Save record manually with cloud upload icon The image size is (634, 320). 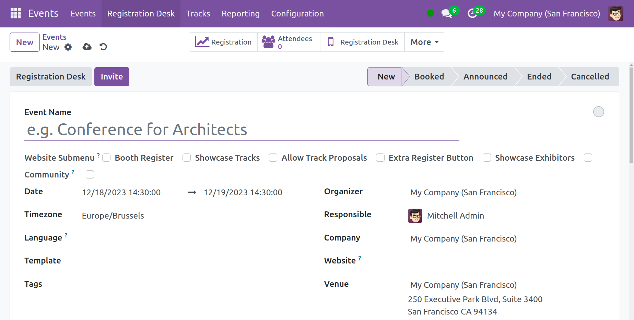coord(87,47)
